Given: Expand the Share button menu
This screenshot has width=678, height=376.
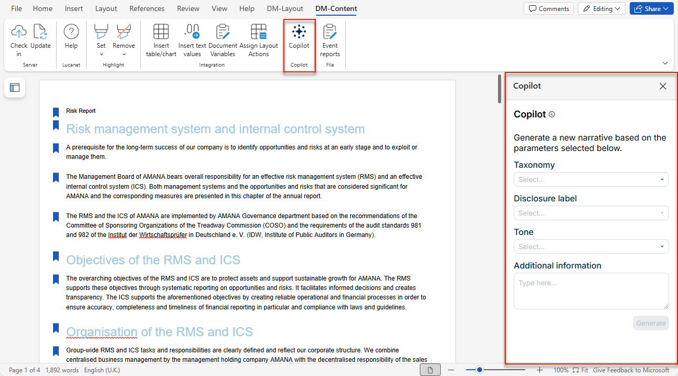Looking at the screenshot, I should [x=665, y=8].
